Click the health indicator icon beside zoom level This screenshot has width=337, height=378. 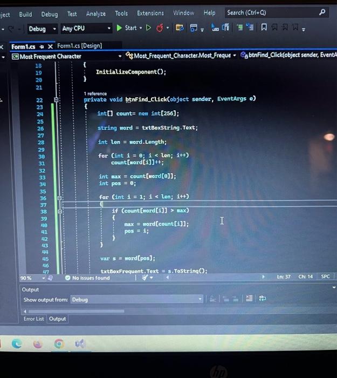click(50, 278)
